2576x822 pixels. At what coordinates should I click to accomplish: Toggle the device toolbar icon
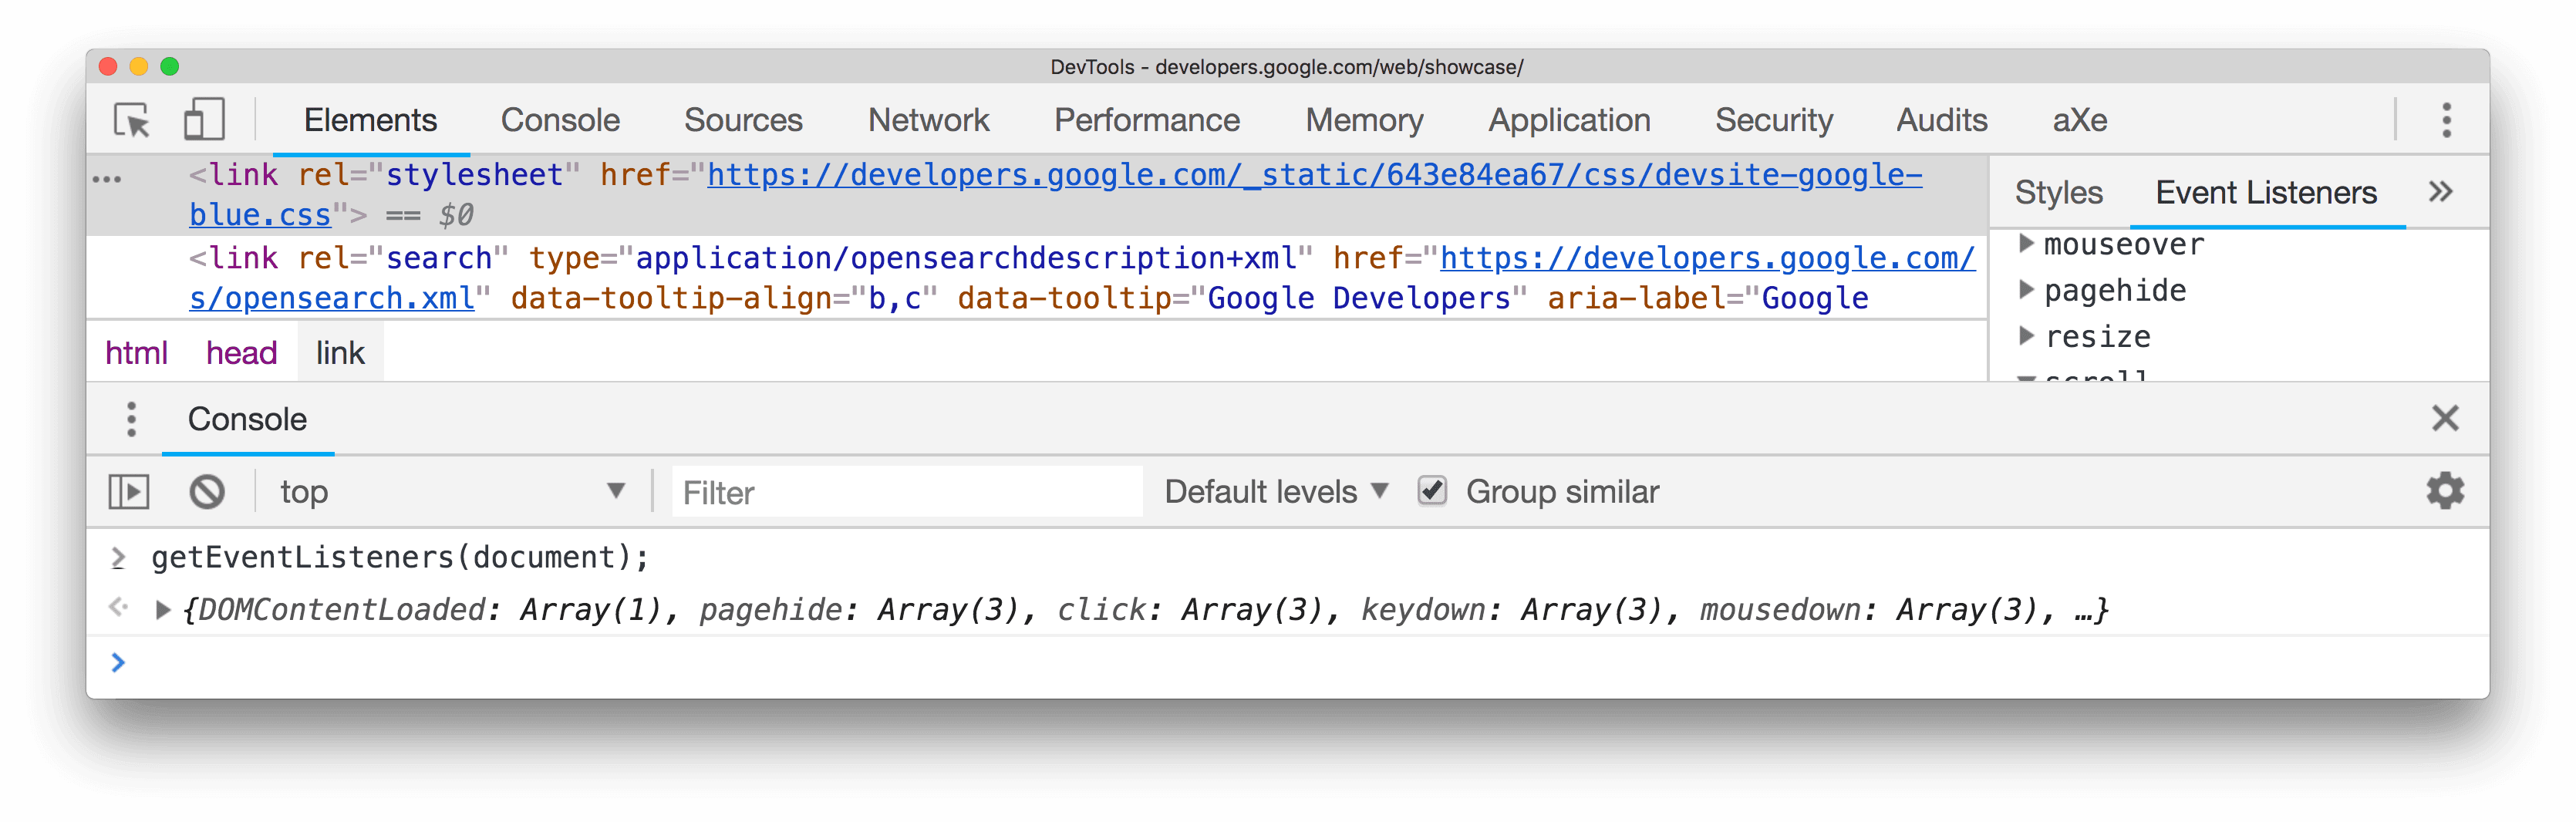click(204, 120)
